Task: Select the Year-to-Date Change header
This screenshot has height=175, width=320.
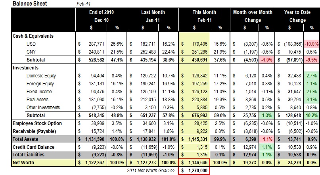Action: click(x=298, y=16)
